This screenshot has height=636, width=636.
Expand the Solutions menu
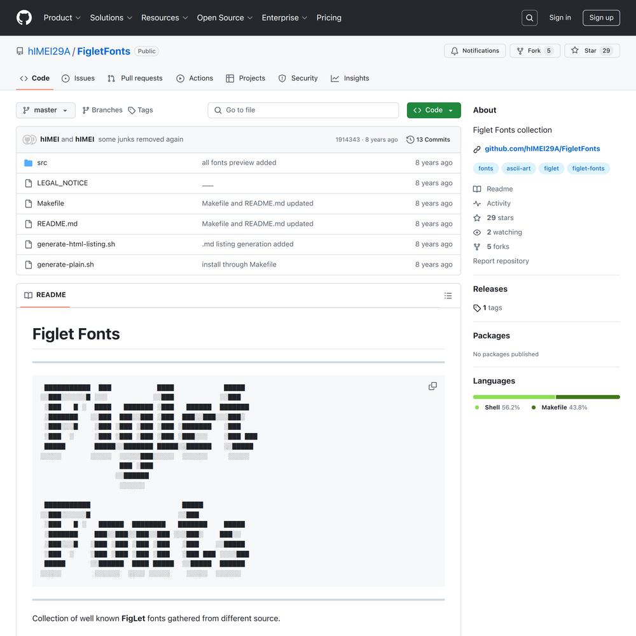(x=111, y=18)
